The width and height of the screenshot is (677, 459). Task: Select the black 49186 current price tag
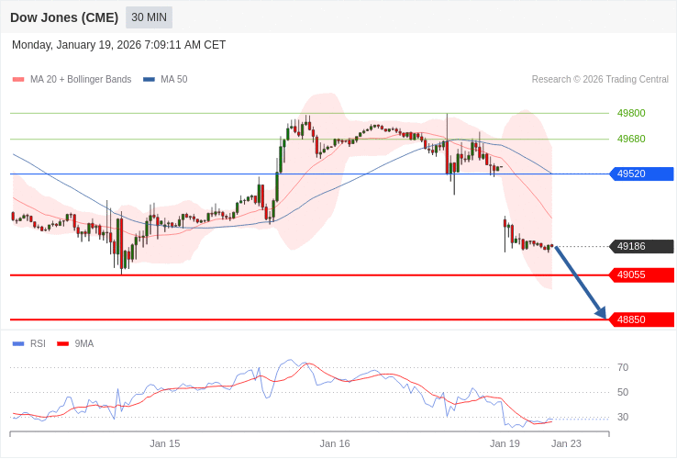coord(642,246)
